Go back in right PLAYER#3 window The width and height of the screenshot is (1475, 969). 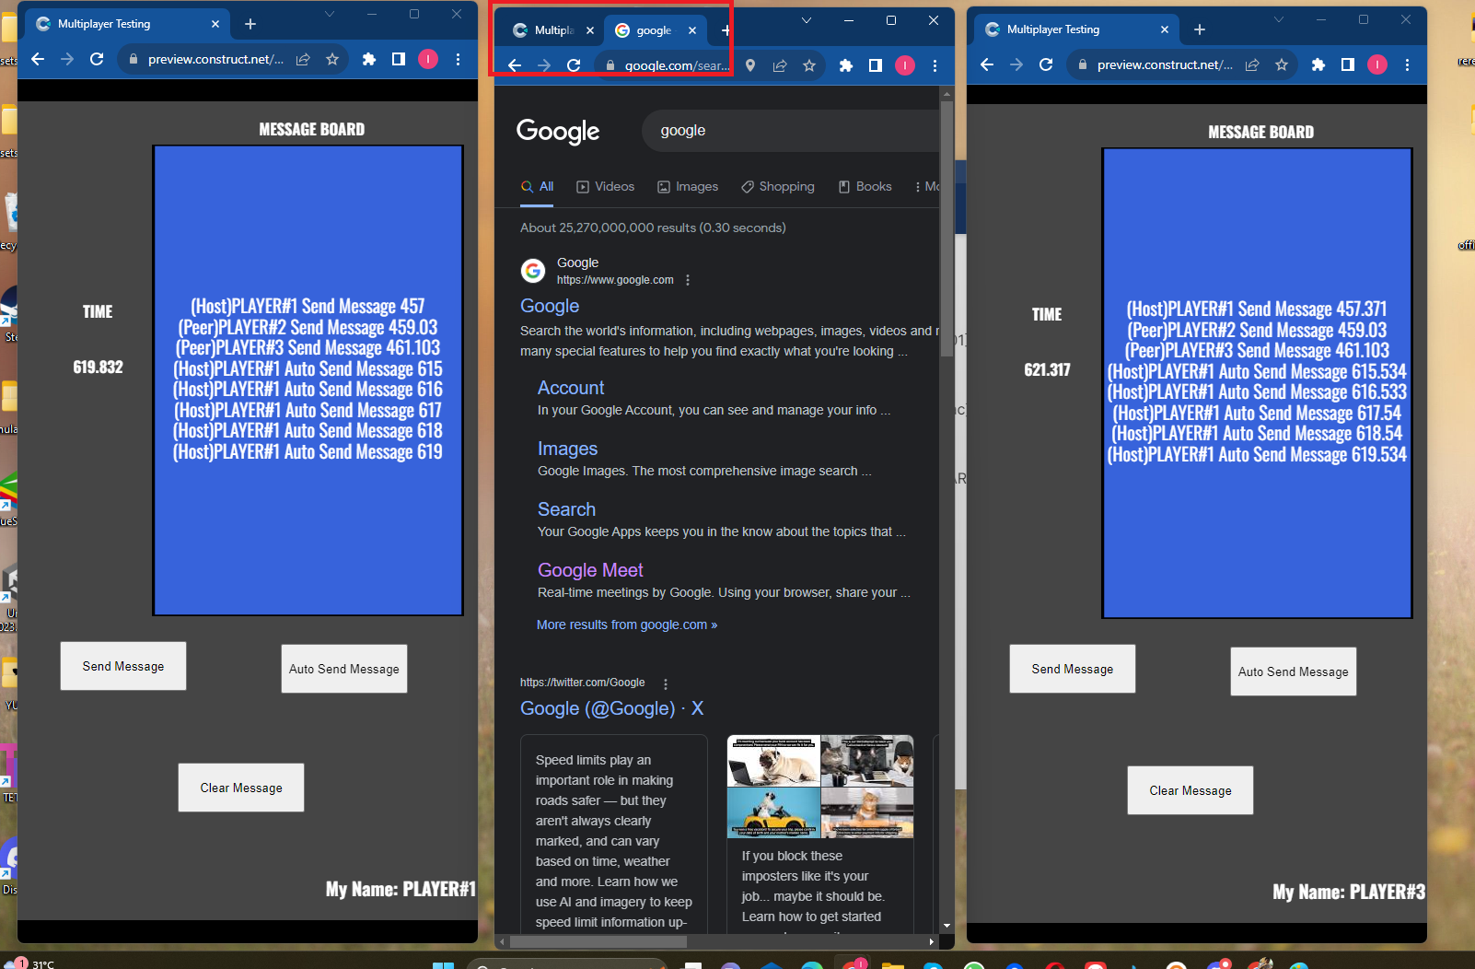(x=987, y=64)
